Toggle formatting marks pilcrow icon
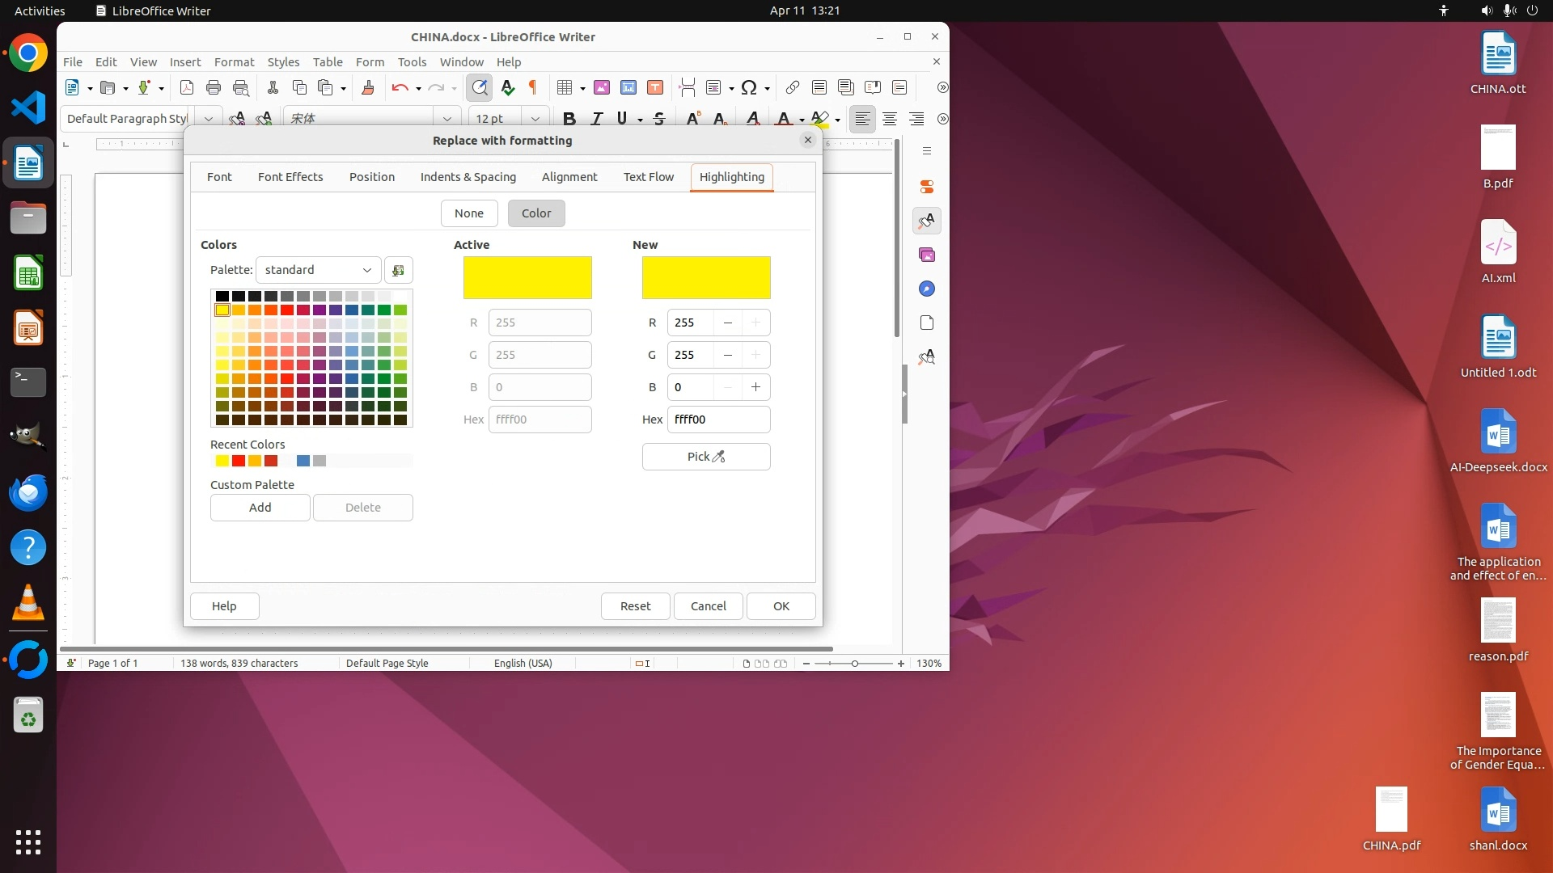 tap(533, 87)
